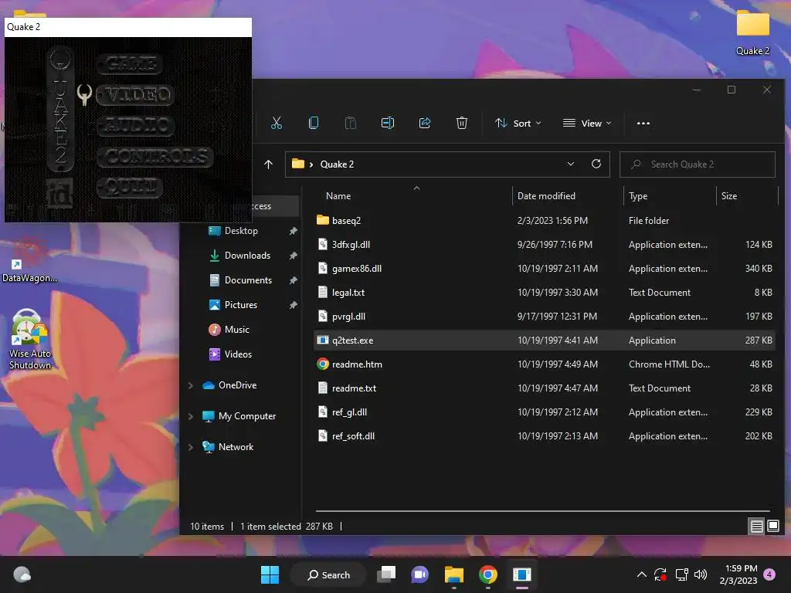Expand the My Computer tree node
Image resolution: width=791 pixels, height=593 pixels.
tap(191, 416)
